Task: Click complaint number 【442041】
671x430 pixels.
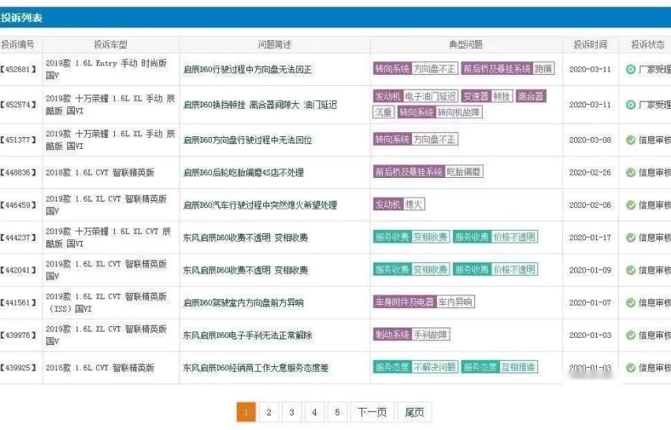Action: (18, 270)
